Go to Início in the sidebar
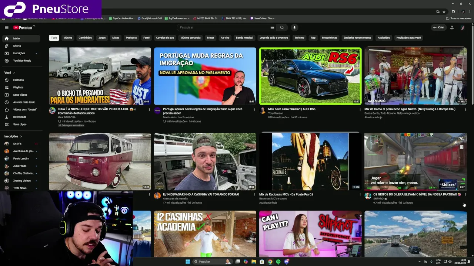 21,38
